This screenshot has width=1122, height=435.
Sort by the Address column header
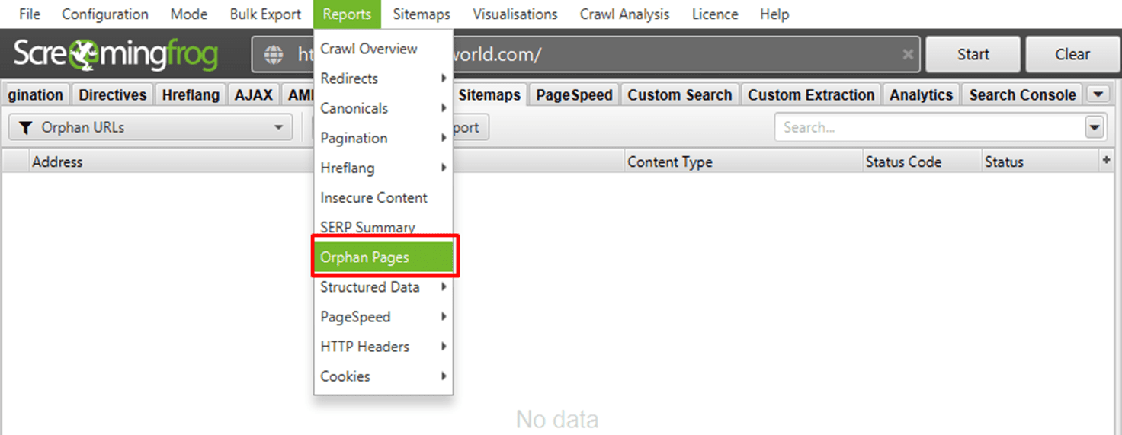click(x=57, y=162)
